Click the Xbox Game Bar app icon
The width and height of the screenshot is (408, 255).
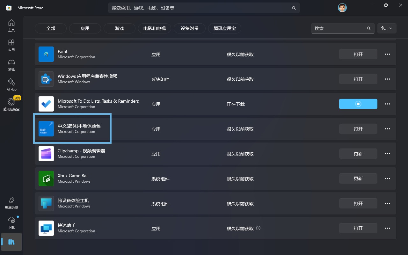[46, 178]
